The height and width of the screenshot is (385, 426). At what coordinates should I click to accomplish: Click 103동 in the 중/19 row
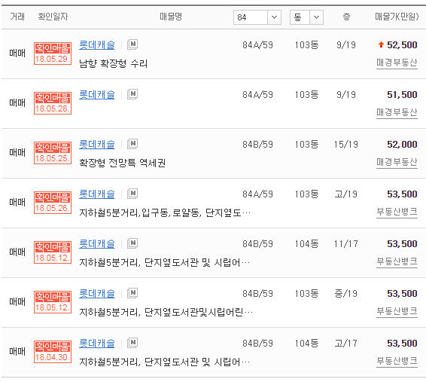point(307,294)
